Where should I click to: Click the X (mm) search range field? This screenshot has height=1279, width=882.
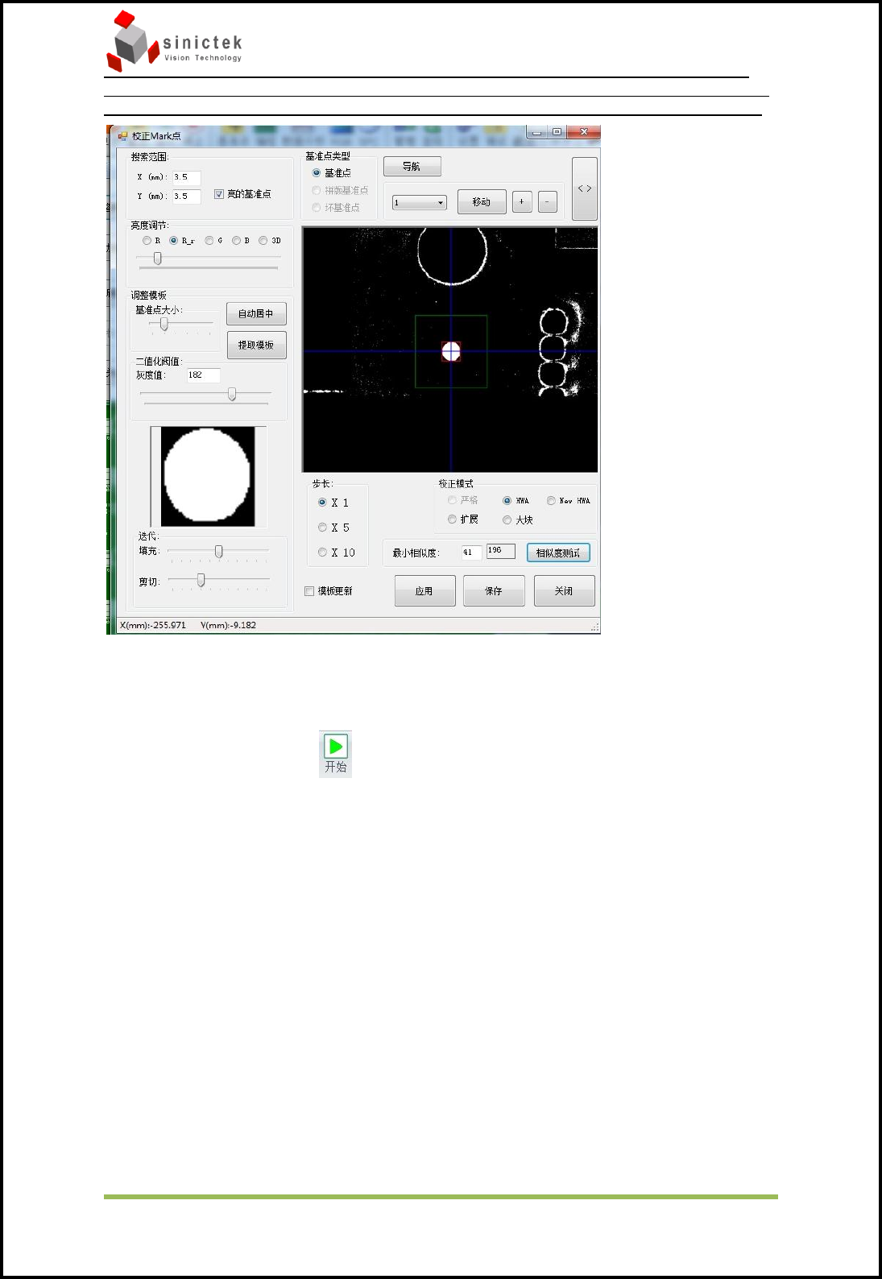click(187, 178)
